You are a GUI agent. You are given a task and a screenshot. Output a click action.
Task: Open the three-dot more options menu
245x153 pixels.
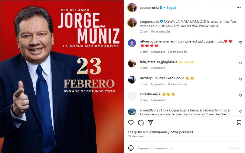(238, 8)
